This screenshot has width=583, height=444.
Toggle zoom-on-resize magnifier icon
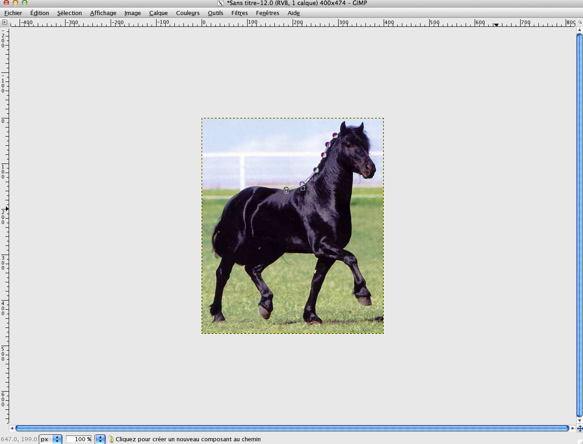(x=579, y=22)
